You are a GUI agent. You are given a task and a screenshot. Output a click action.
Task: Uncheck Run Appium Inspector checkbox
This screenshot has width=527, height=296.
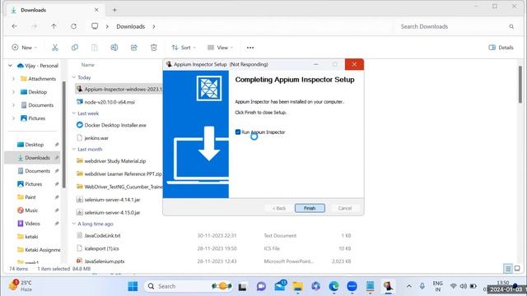click(x=238, y=132)
